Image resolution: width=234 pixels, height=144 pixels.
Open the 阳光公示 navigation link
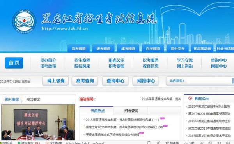116,60
